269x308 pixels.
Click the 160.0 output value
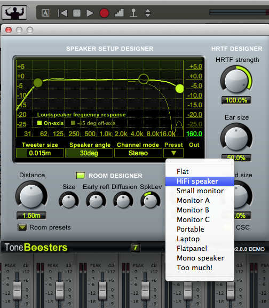tap(194, 134)
